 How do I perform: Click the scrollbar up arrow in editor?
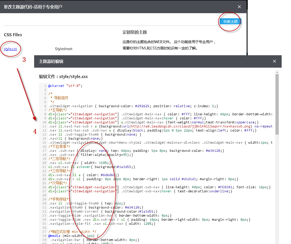click(x=277, y=72)
